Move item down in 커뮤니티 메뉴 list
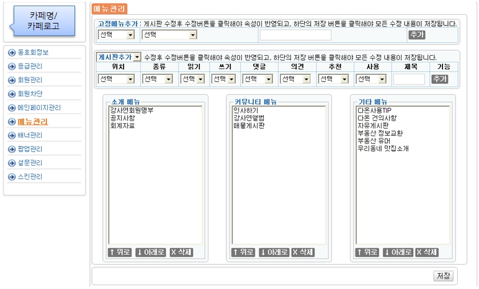This screenshot has width=479, height=289. click(x=274, y=252)
